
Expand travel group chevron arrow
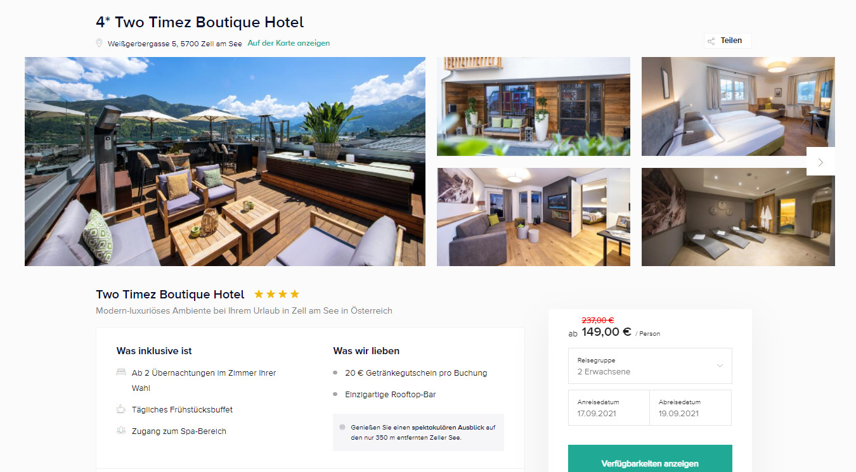[720, 366]
